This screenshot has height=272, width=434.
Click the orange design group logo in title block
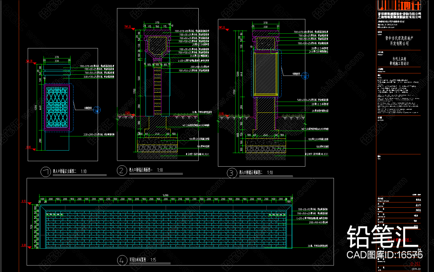coord(399,5)
